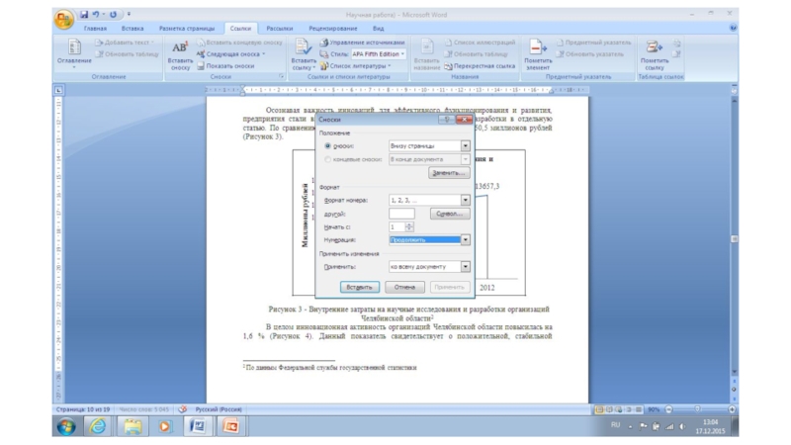Screen dimensions: 791x445
Task: Redo the last action
Action: 113,15
